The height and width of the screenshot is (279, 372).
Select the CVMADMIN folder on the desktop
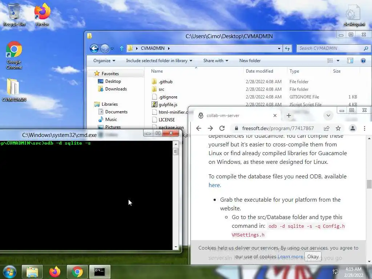click(14, 90)
